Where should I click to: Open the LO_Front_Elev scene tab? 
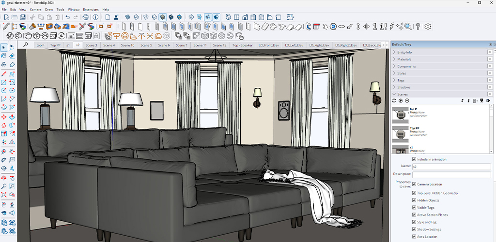point(269,45)
